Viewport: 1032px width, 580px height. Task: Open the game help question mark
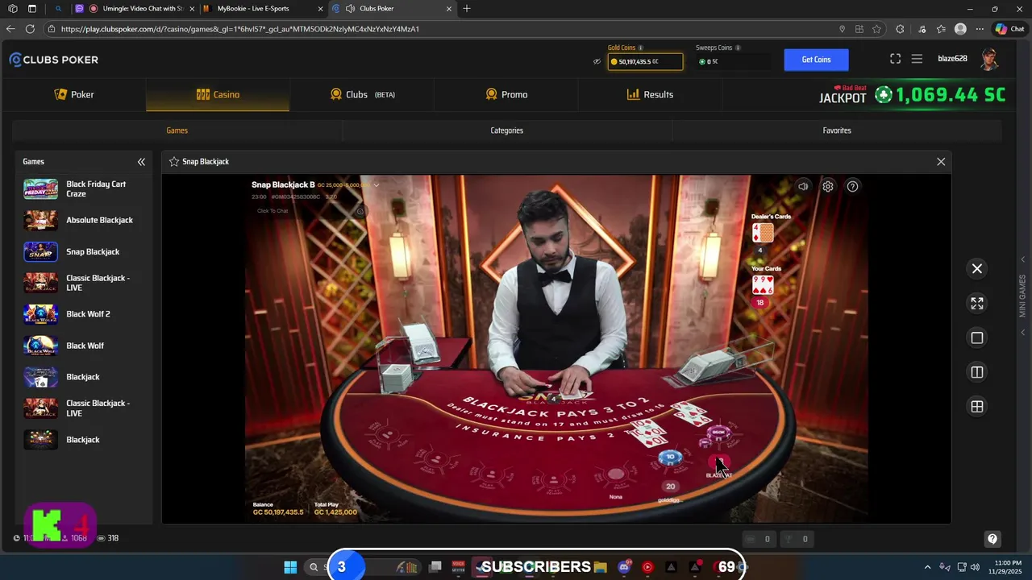(852, 186)
